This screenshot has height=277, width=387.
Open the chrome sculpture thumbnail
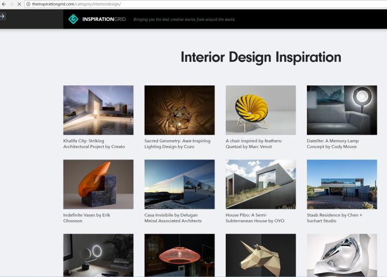(342, 255)
